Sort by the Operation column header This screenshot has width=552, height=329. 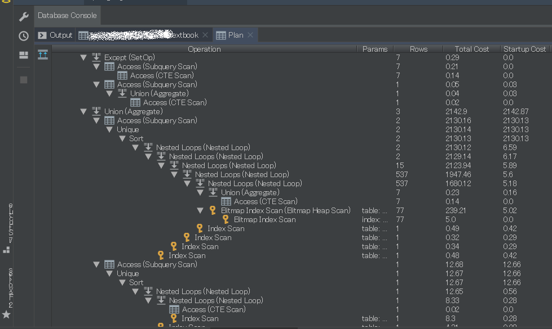(204, 49)
